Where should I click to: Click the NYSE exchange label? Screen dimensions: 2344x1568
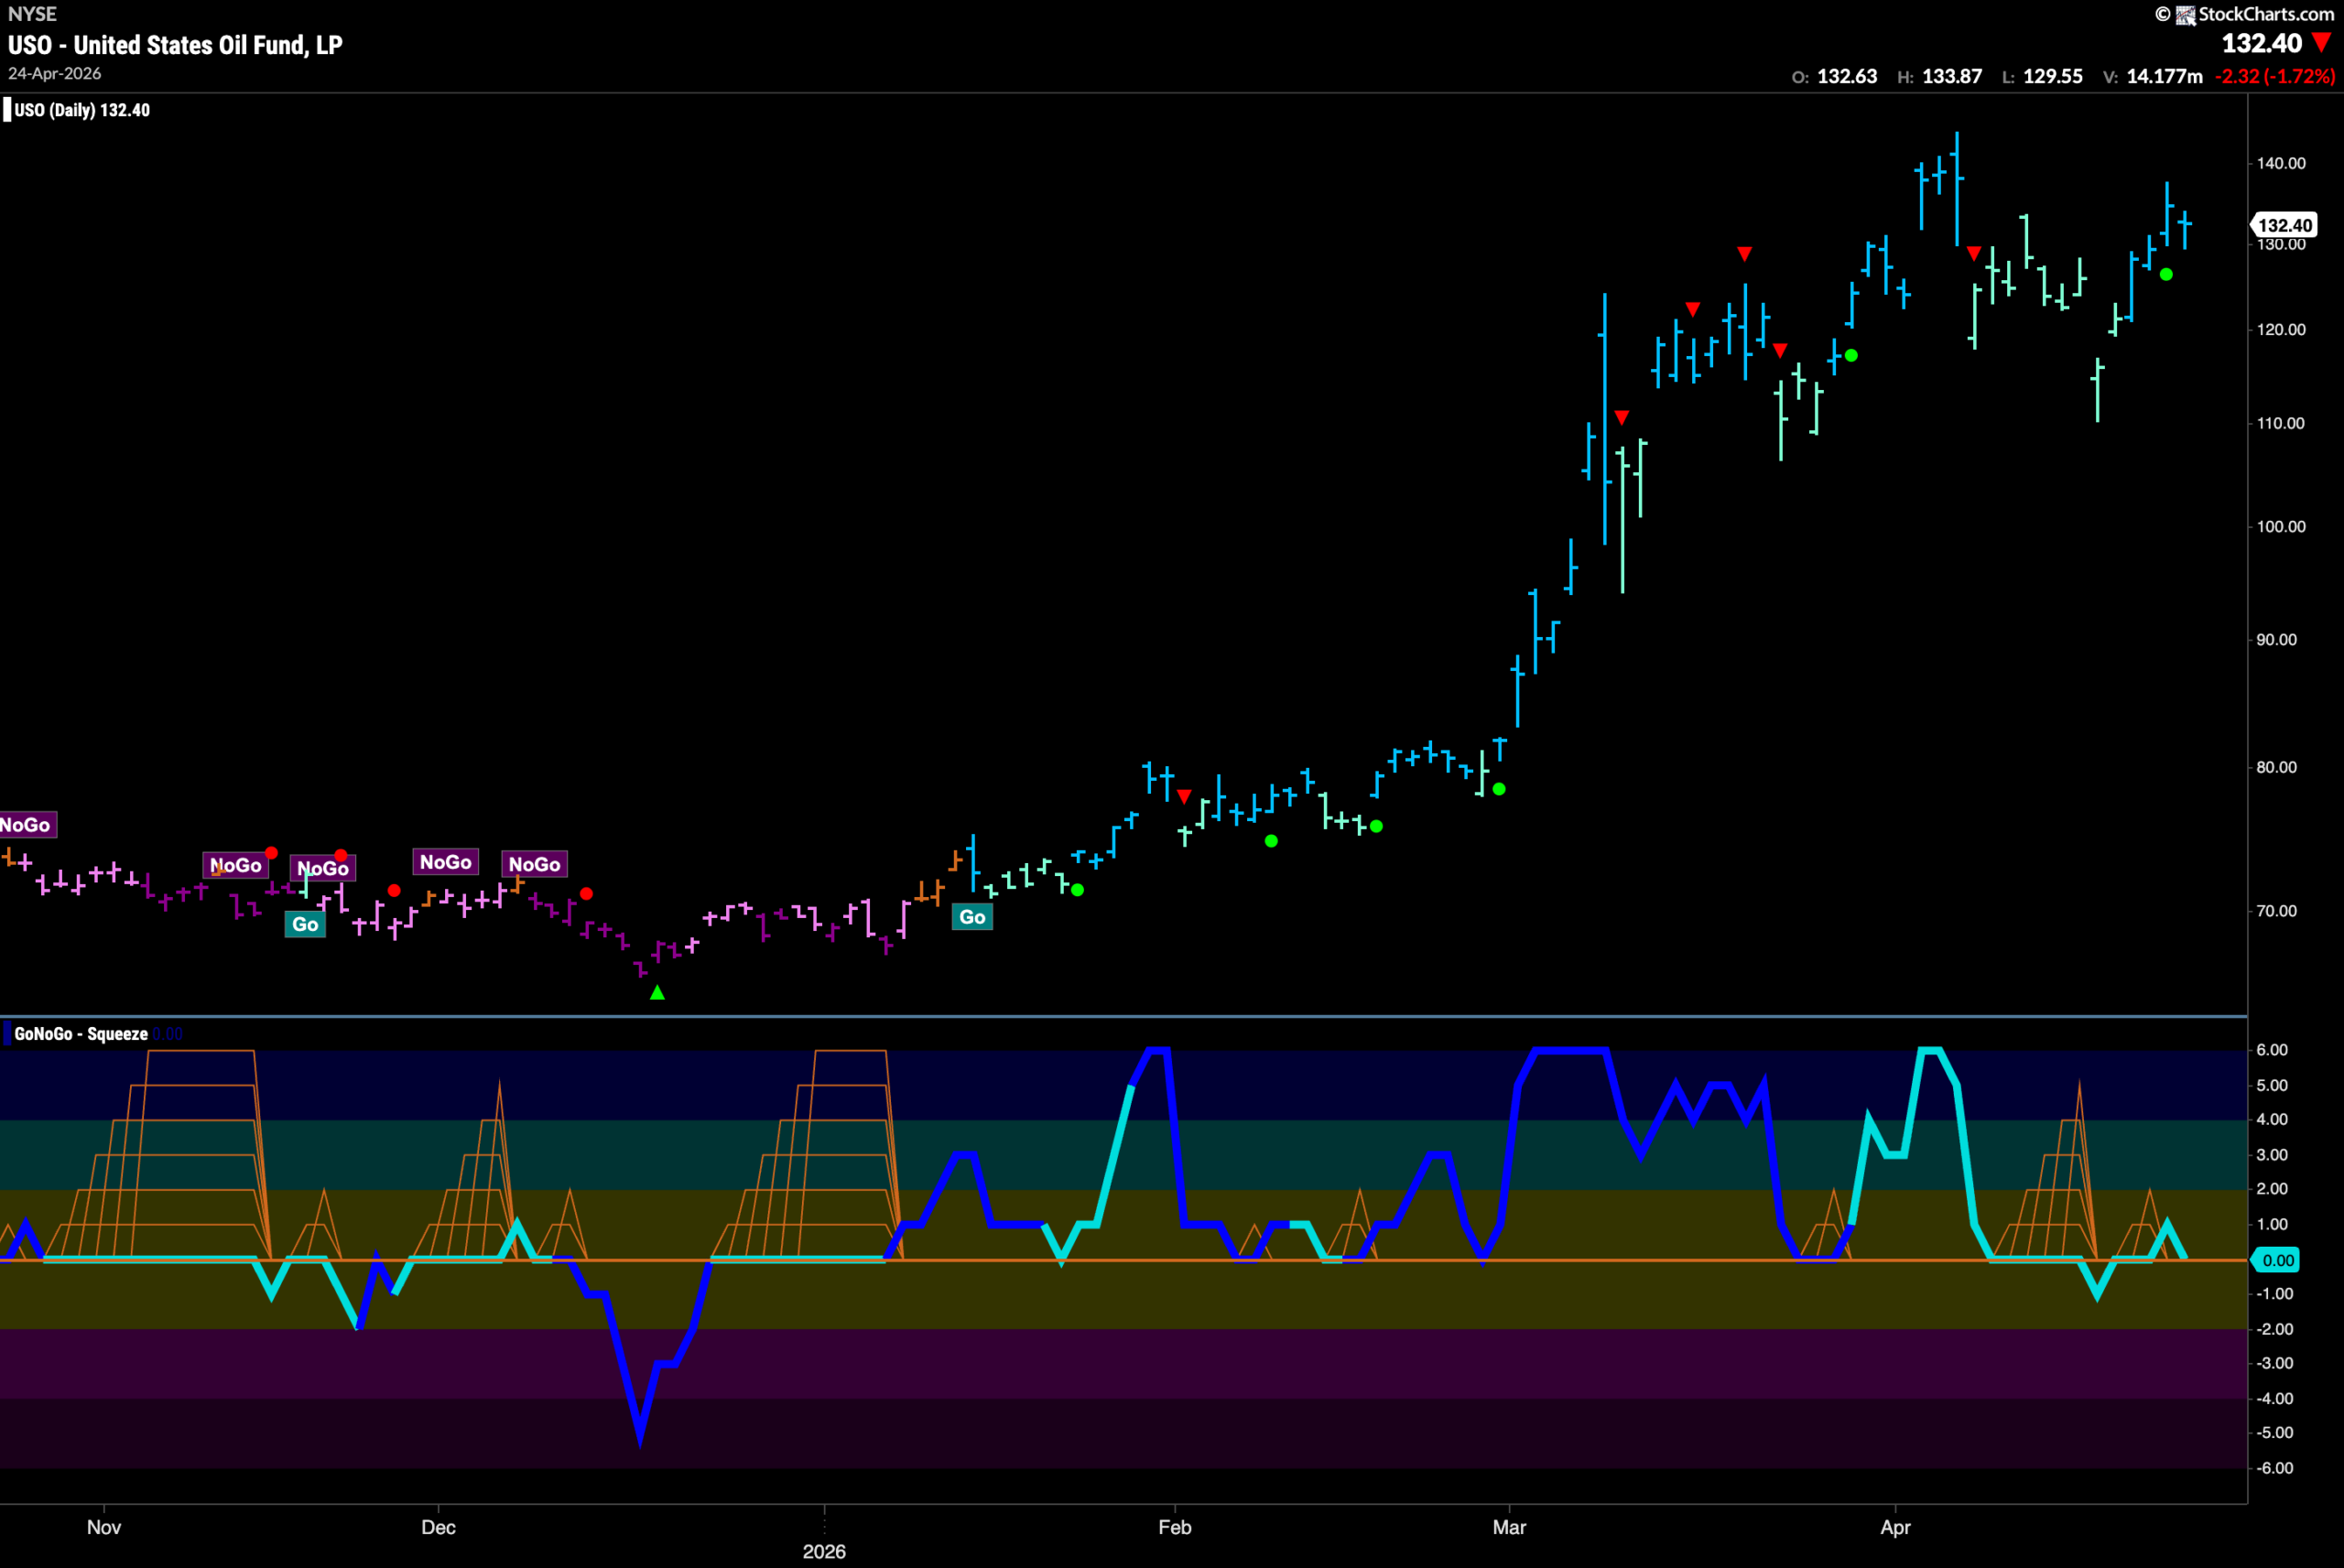pyautogui.click(x=32, y=14)
